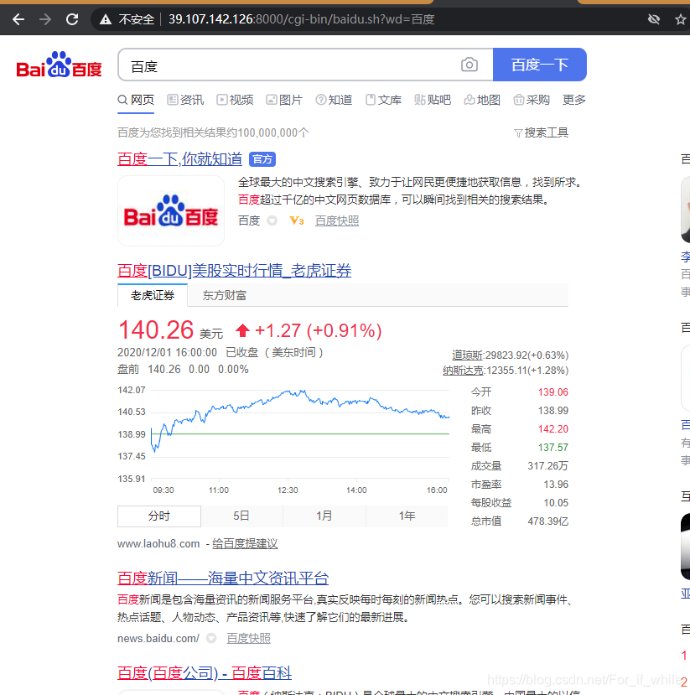Open the 给百度提建议 link
The height and width of the screenshot is (695, 690).
(x=245, y=543)
